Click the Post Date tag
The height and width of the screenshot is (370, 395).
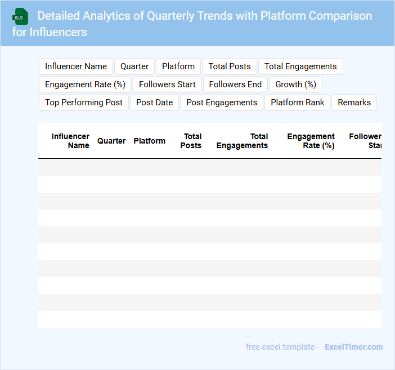click(x=154, y=102)
